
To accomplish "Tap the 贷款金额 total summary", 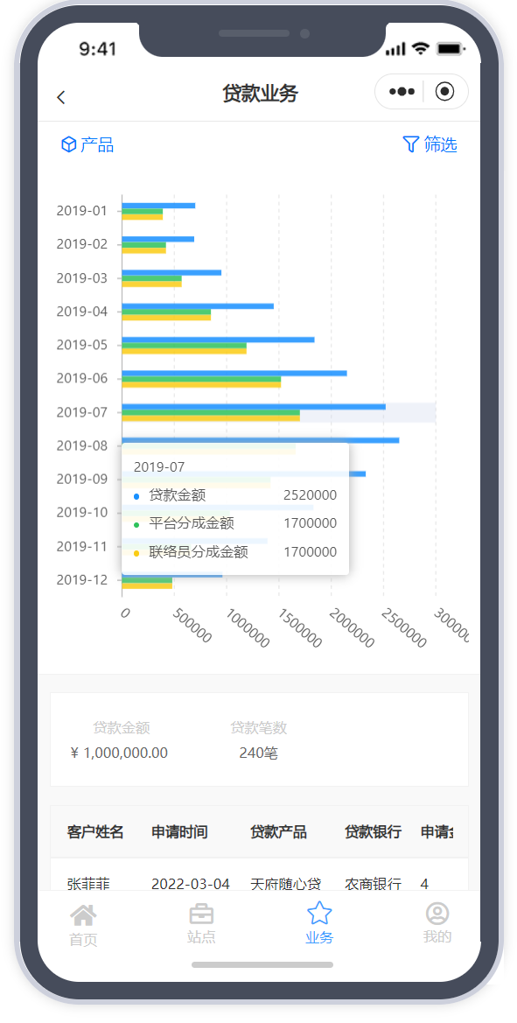I will click(x=119, y=740).
